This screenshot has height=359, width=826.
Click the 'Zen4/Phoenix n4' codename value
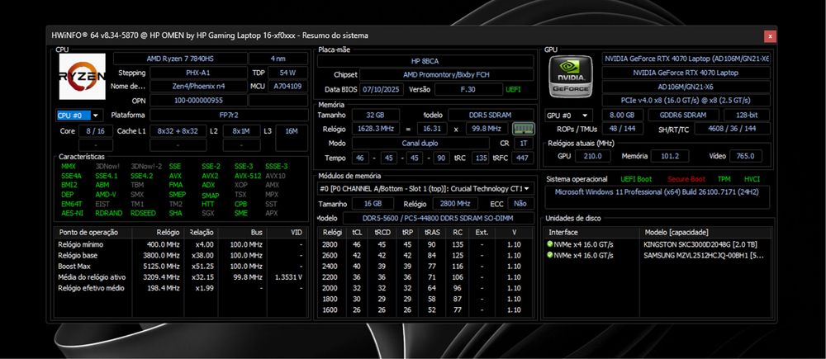coord(198,87)
